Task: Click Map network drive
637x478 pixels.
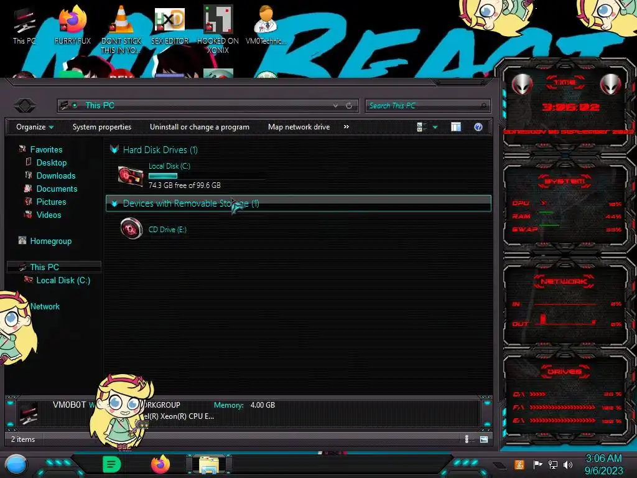Action: [x=299, y=127]
